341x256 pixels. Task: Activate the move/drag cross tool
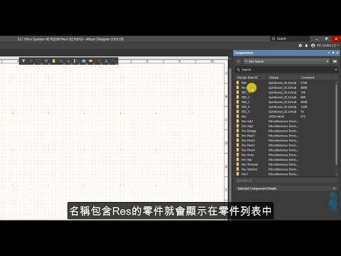31,61
